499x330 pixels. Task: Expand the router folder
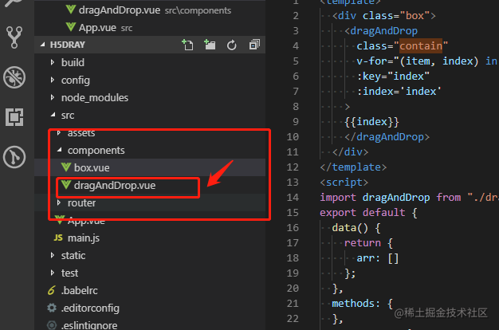point(59,202)
